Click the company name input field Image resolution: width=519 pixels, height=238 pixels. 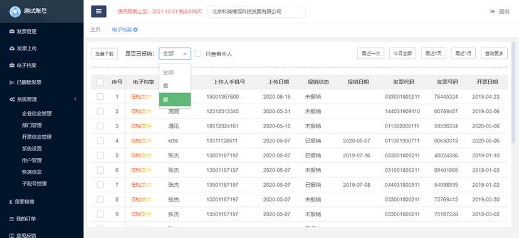256,11
